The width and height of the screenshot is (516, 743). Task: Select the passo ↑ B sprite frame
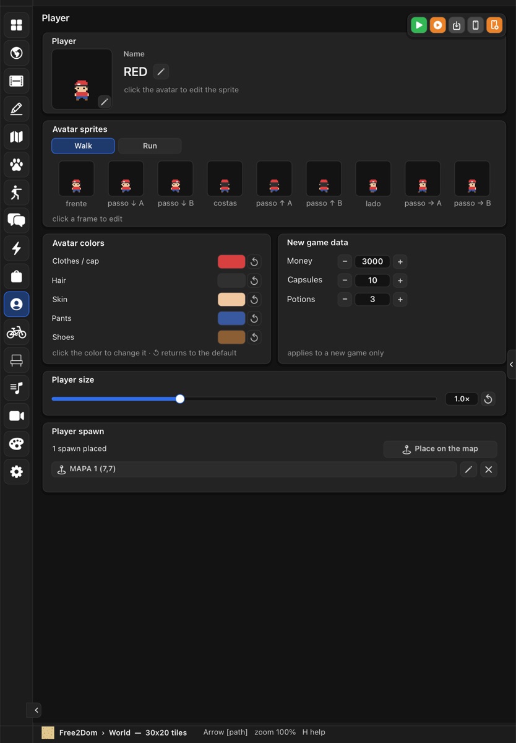point(324,179)
